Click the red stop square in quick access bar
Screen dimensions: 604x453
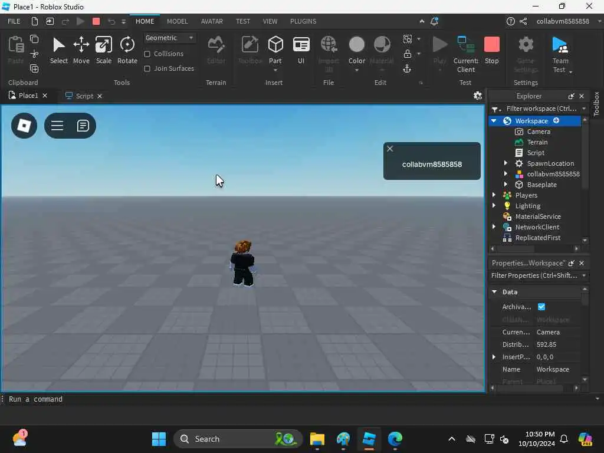click(x=96, y=21)
